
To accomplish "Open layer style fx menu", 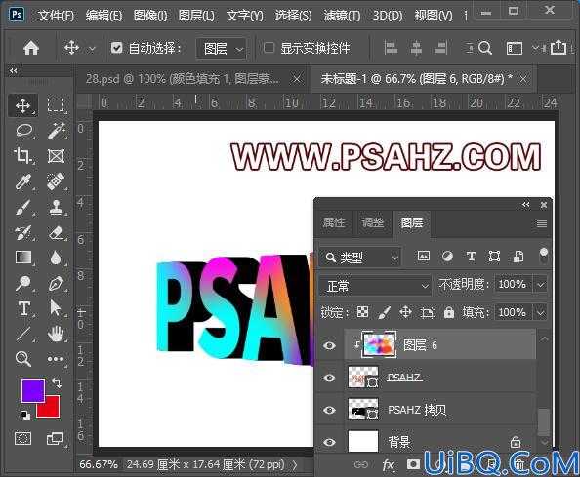I will coord(388,465).
